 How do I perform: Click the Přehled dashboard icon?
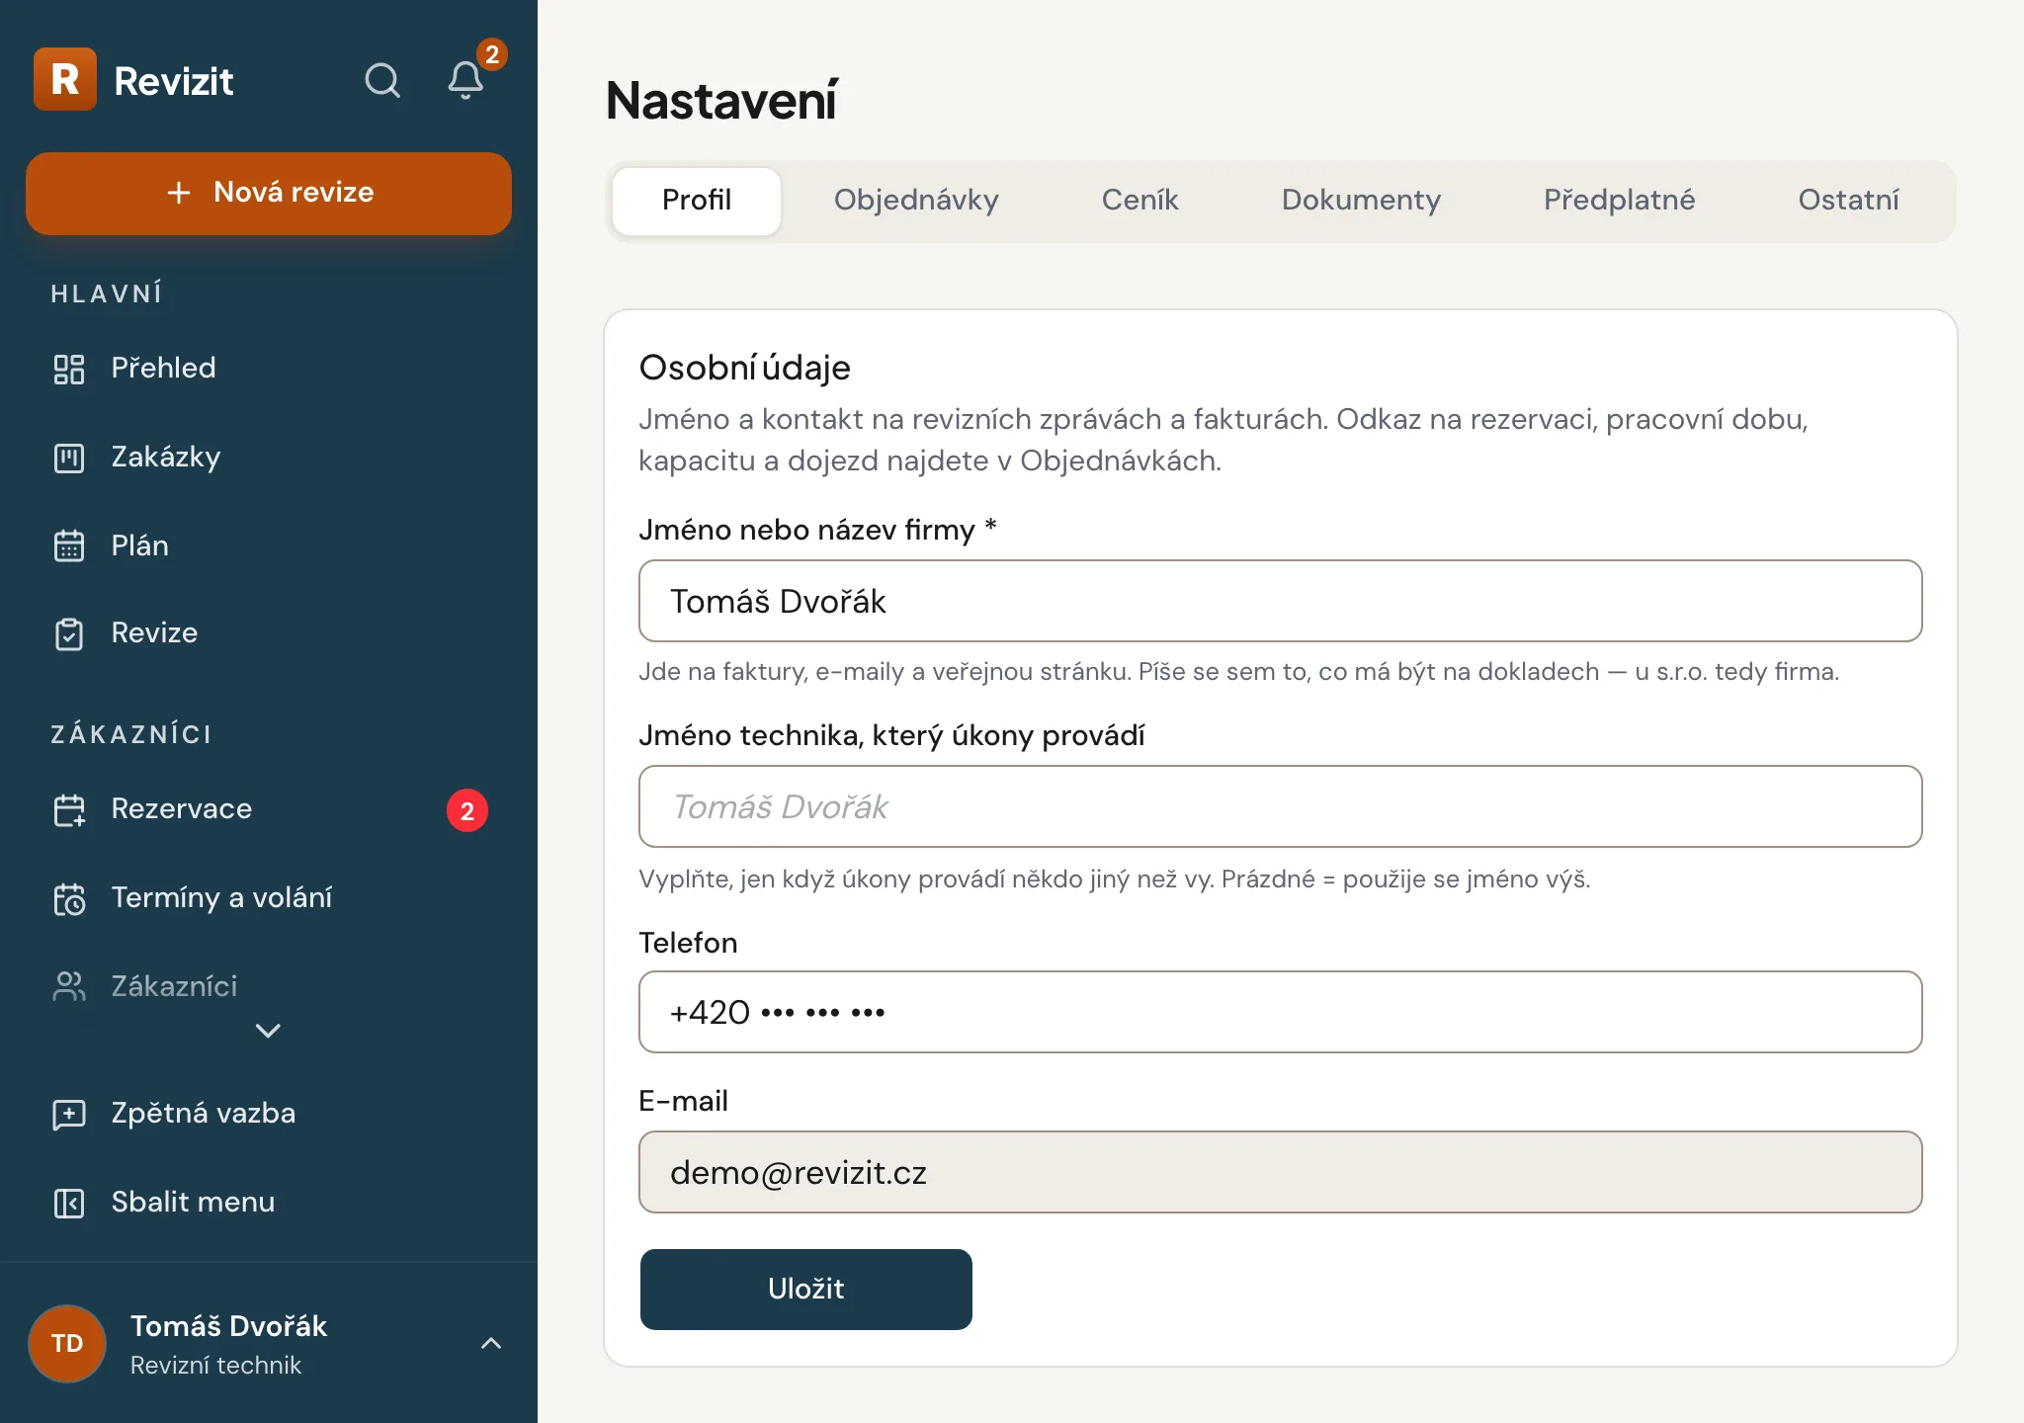coord(69,369)
